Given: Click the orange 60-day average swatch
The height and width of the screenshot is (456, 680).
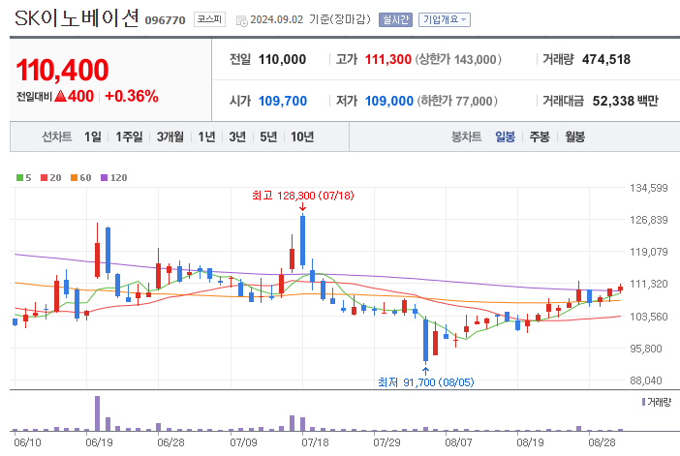Looking at the screenshot, I should tap(74, 178).
